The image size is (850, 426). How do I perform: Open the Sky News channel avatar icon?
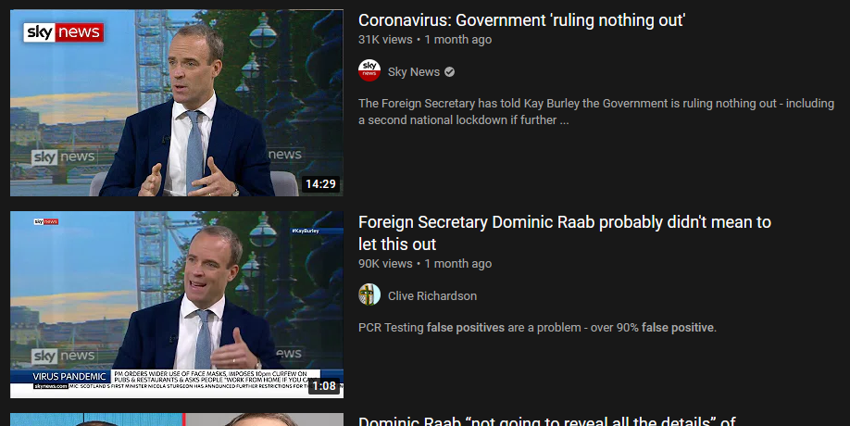click(x=369, y=71)
